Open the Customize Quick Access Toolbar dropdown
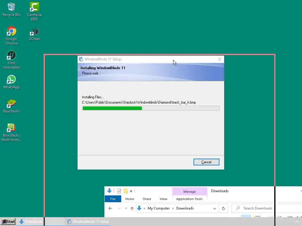Image resolution: width=302 pixels, height=226 pixels. click(x=131, y=191)
